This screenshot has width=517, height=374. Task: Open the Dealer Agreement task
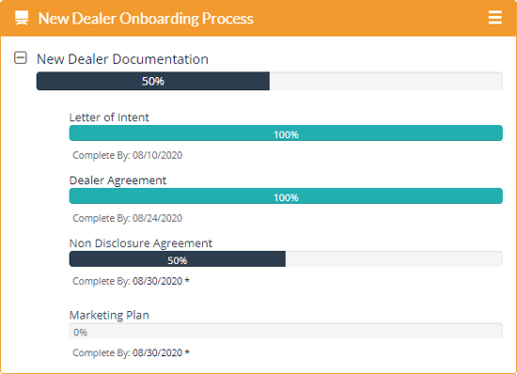[117, 180]
